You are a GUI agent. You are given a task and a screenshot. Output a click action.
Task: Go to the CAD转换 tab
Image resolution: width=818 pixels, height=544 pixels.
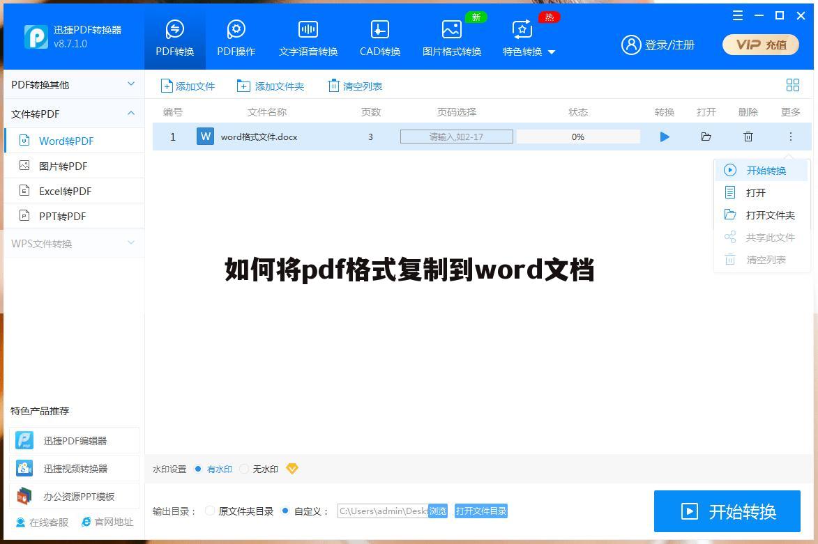tap(380, 38)
